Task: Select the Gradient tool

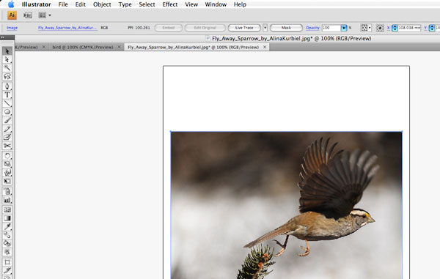Action: [x=7, y=218]
